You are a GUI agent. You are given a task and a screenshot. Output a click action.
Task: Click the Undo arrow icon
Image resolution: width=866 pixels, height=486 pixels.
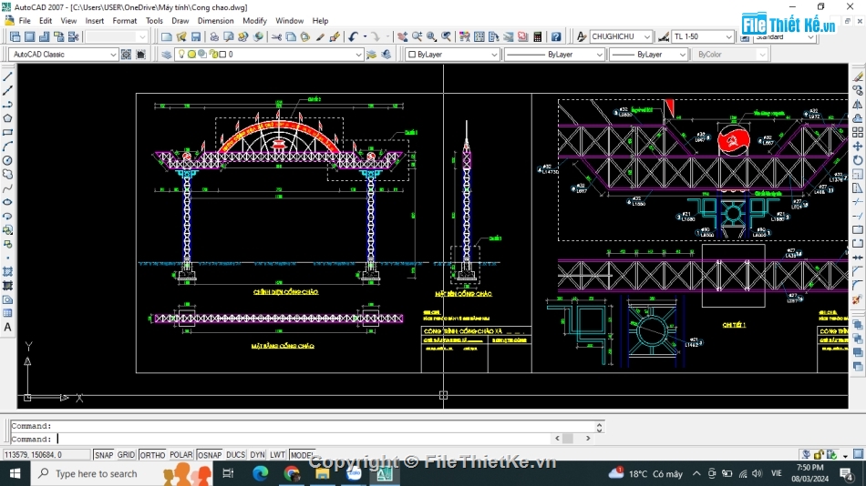(x=353, y=37)
